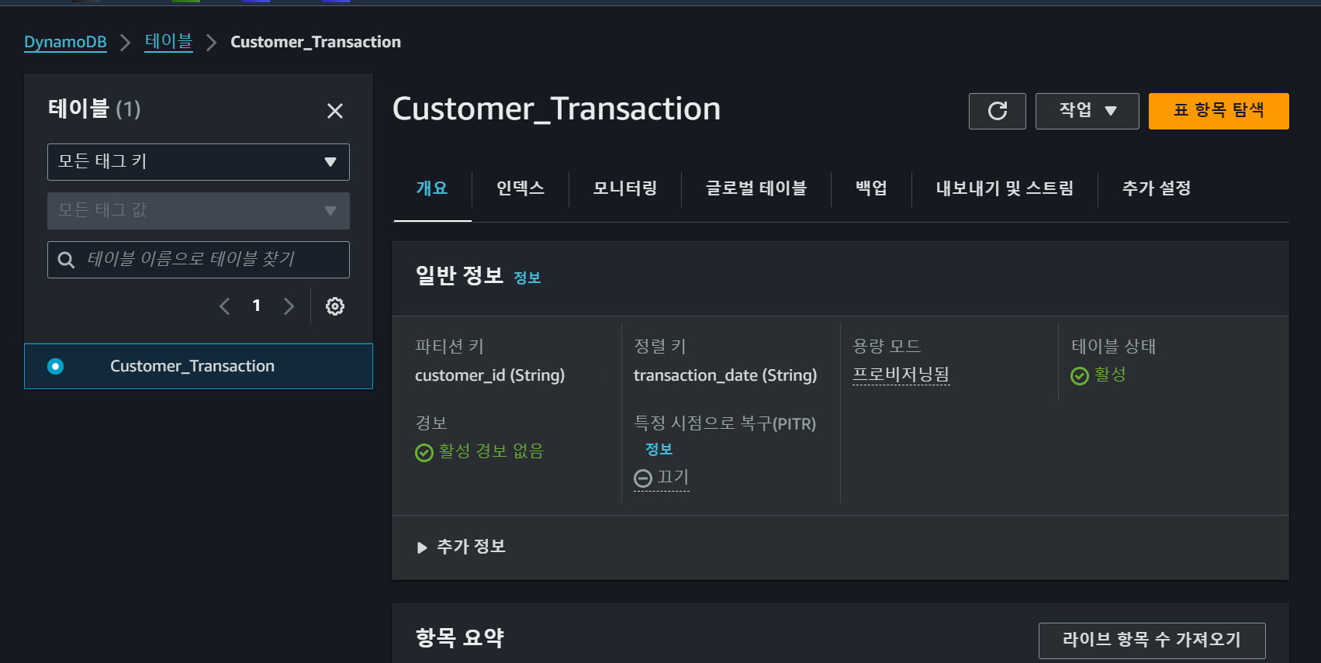Click the 활성 경보 없음 text

(x=491, y=451)
